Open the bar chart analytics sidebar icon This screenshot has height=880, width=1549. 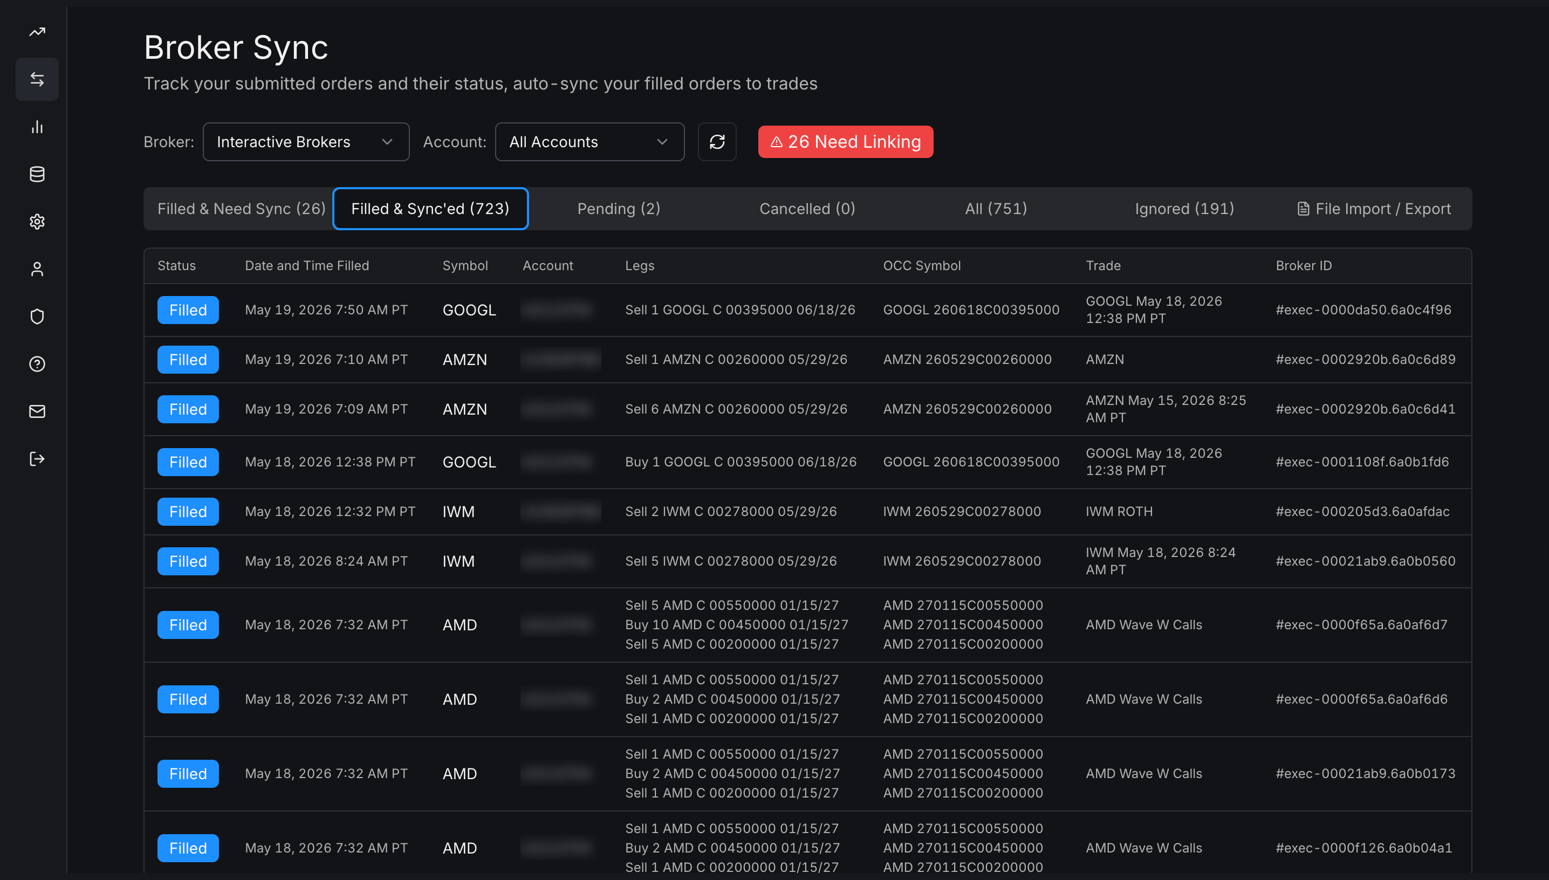point(37,127)
